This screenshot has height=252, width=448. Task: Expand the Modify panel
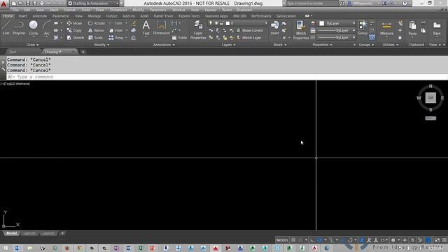(x=101, y=45)
